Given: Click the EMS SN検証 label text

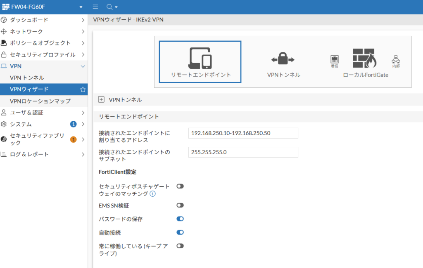Looking at the screenshot, I should pos(114,205).
